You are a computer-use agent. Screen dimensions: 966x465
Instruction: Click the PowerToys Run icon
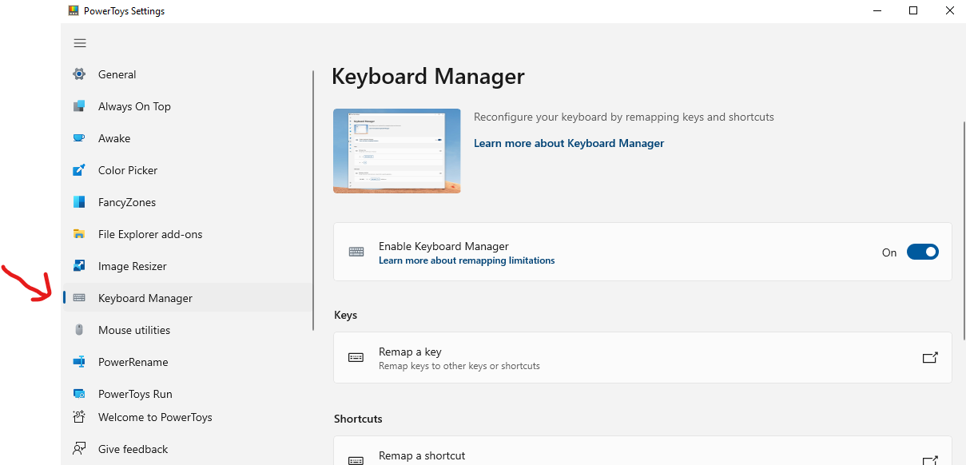tap(79, 394)
